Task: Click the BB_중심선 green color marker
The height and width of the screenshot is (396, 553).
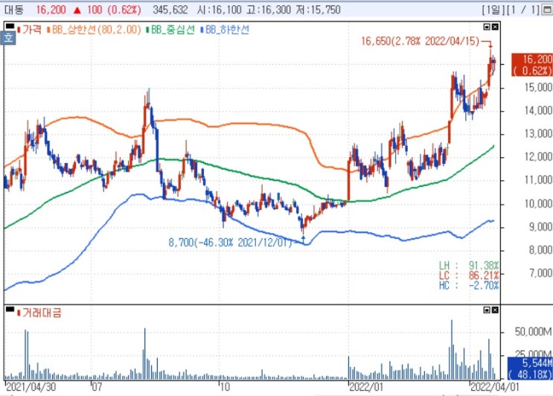Action: [148, 30]
